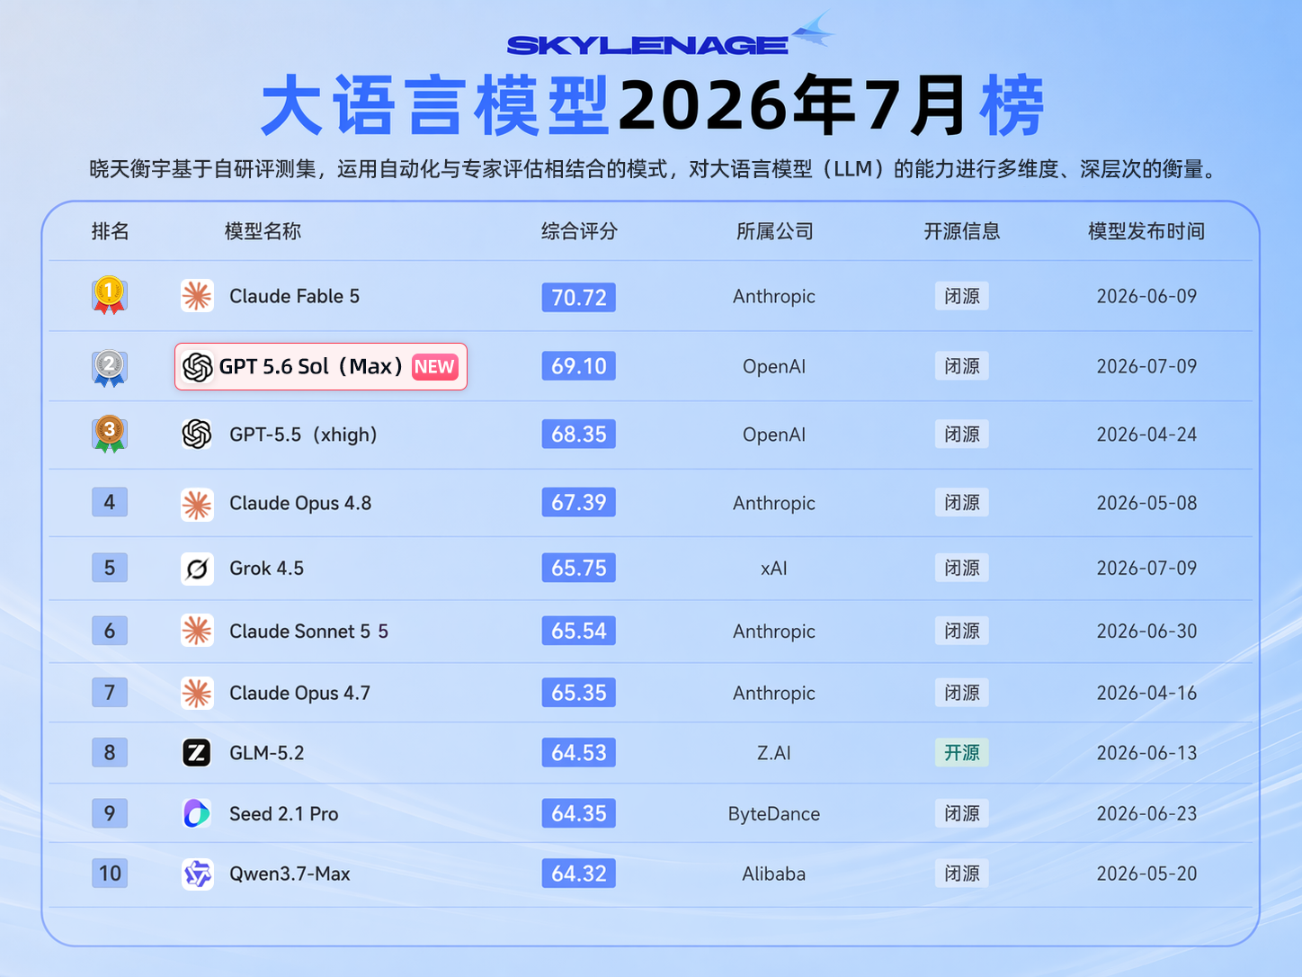The width and height of the screenshot is (1302, 977).
Task: Click the SKYLENAGE logo at the top
Action: point(670,36)
